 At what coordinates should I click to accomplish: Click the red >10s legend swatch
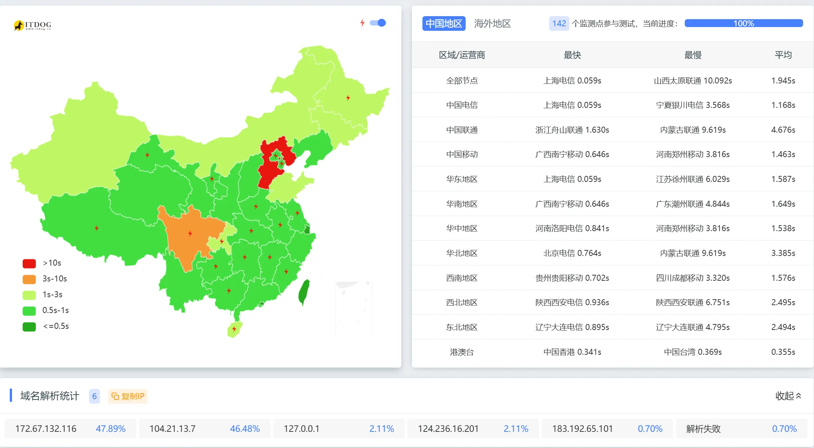(29, 263)
